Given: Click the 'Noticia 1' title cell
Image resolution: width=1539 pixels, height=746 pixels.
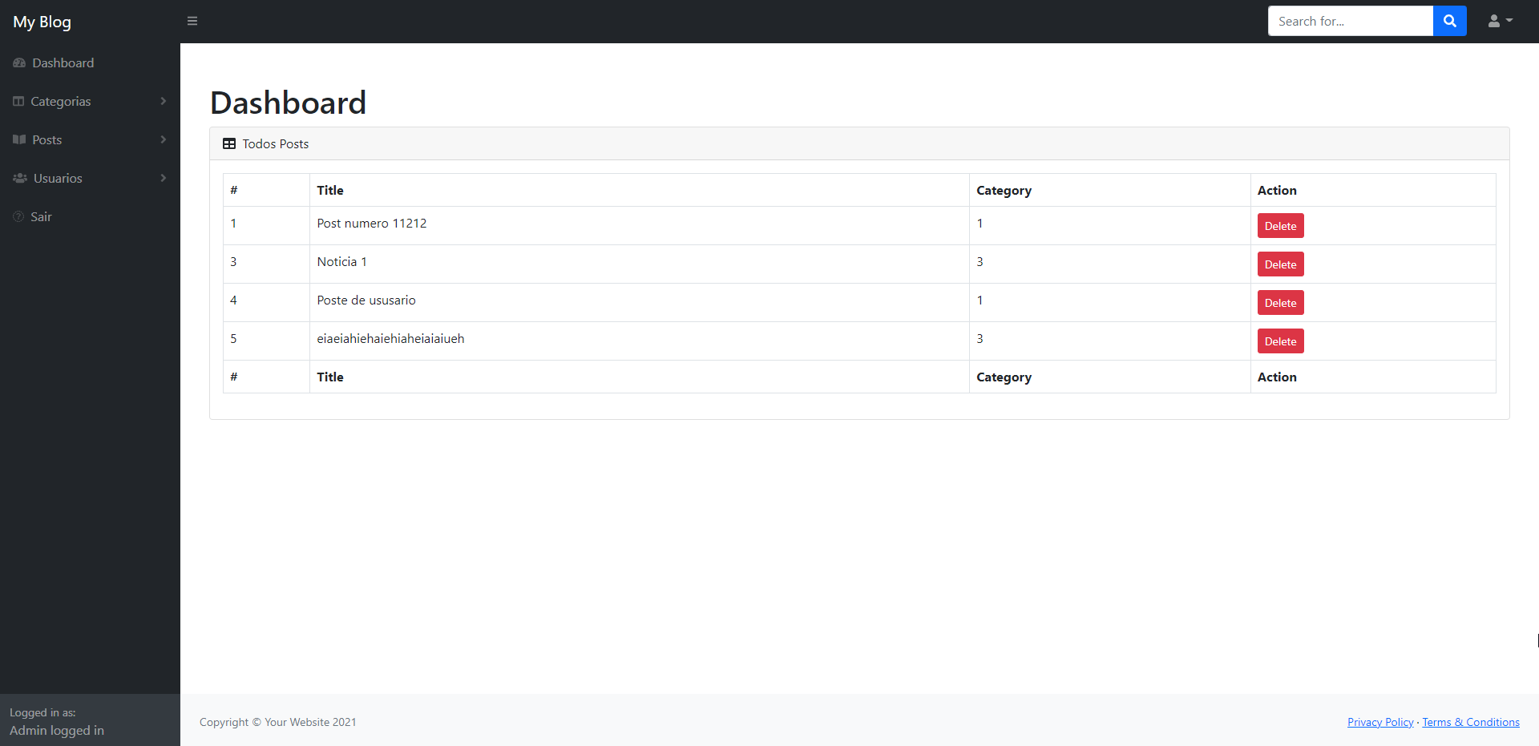Looking at the screenshot, I should [x=639, y=264].
